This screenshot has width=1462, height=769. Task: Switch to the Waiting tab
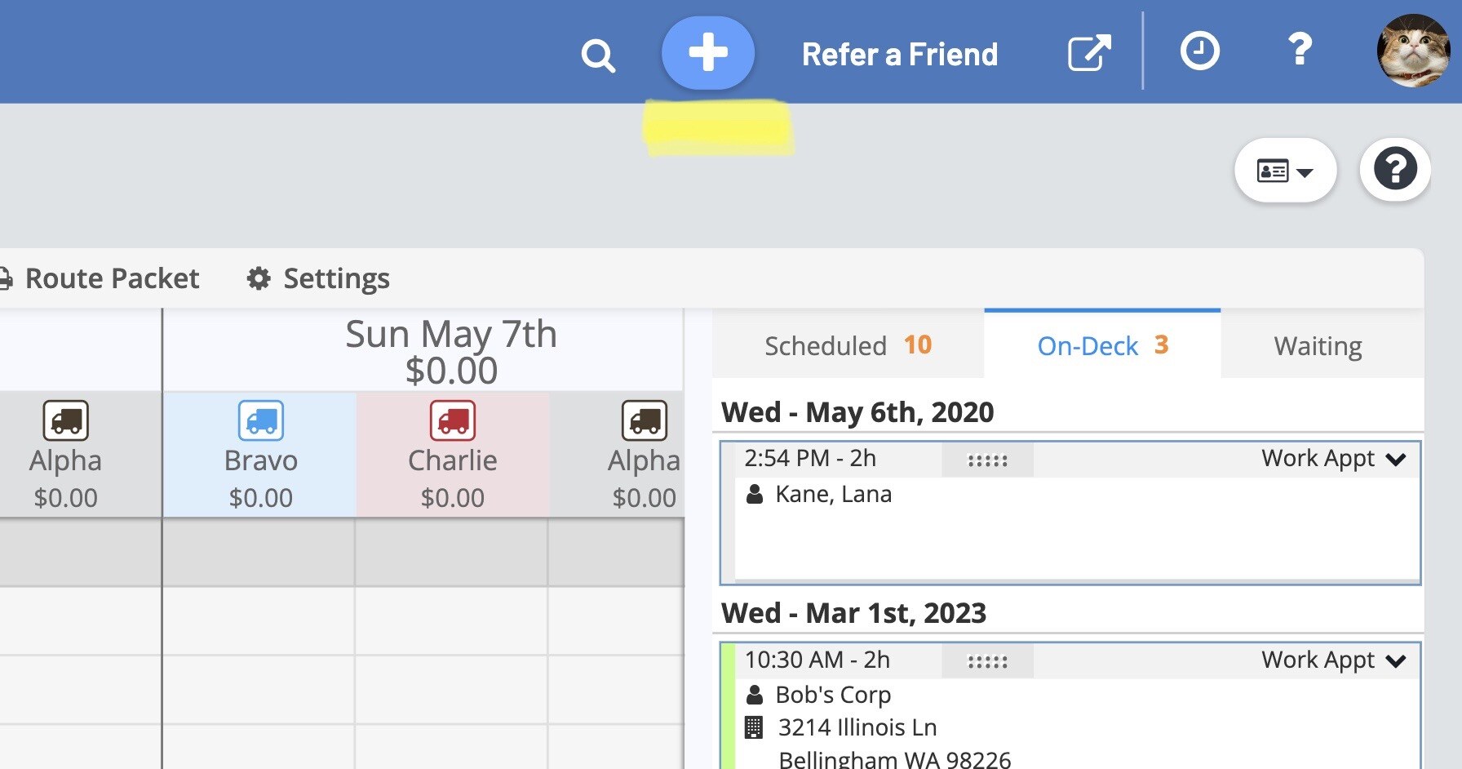(x=1318, y=346)
